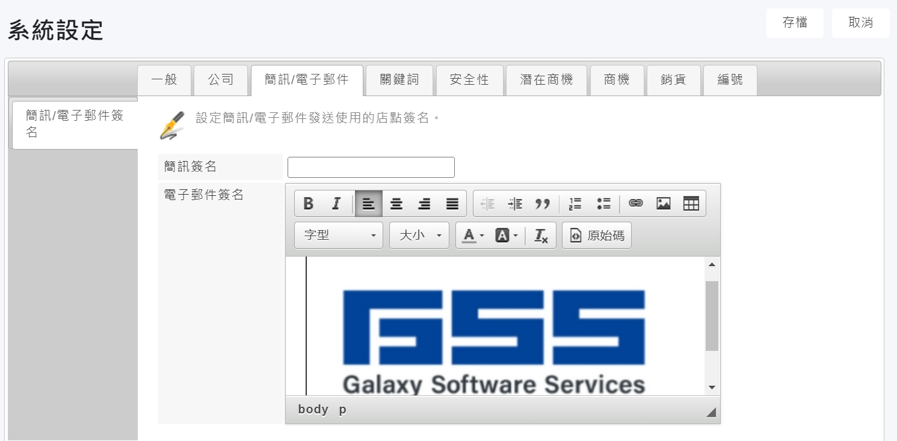Switch to the 一般 tab

tap(164, 80)
